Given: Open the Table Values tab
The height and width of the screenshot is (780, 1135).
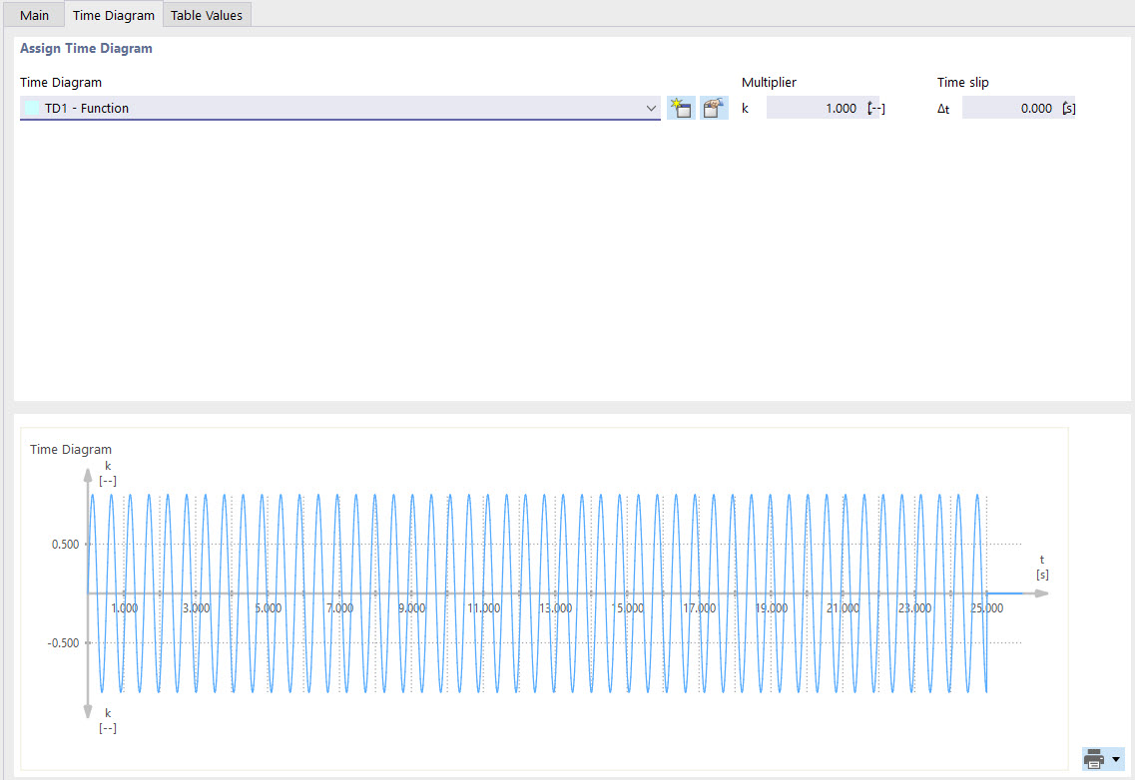Looking at the screenshot, I should click(207, 15).
